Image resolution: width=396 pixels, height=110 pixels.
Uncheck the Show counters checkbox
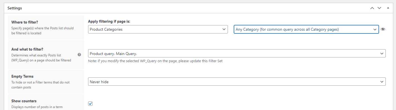pos(90,104)
